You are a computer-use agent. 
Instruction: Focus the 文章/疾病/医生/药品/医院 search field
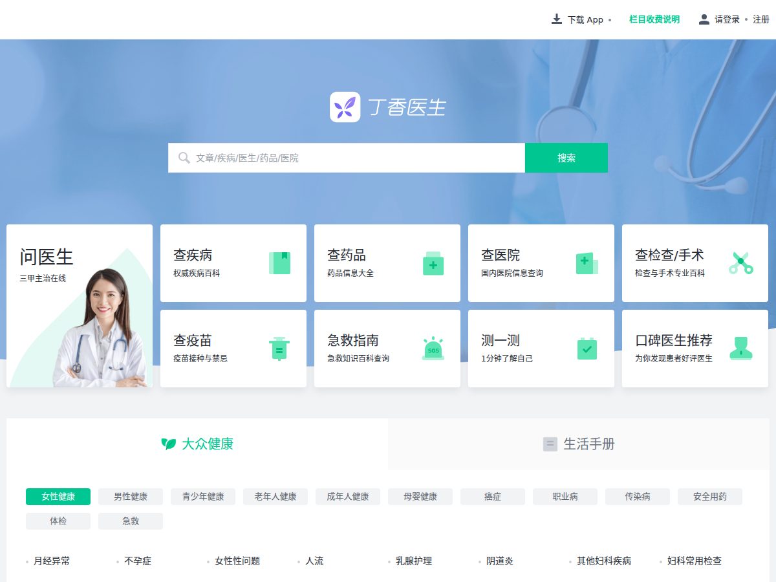tap(347, 158)
